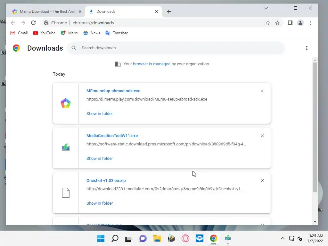The height and width of the screenshot is (246, 328).
Task: Open Translate bookmark
Action: point(117,33)
